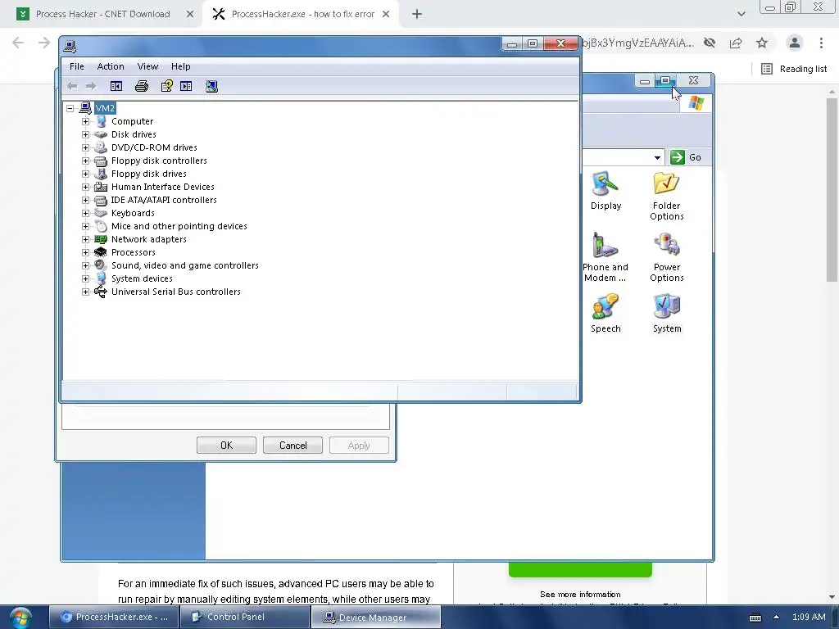The image size is (839, 629).
Task: Open the Control Panel address bar dropdown arrow
Action: [x=657, y=157]
